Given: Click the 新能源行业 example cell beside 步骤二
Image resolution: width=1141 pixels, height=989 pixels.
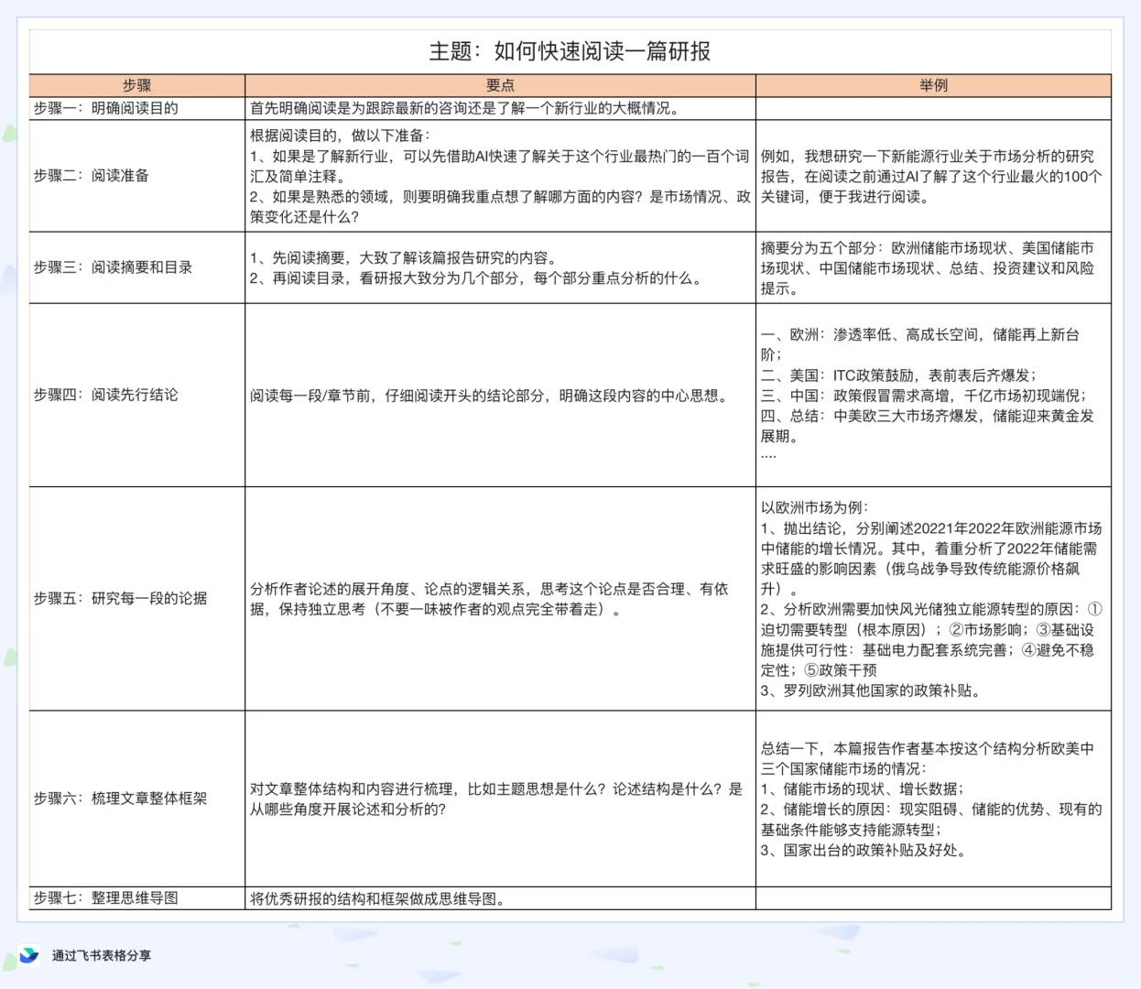Looking at the screenshot, I should [931, 175].
